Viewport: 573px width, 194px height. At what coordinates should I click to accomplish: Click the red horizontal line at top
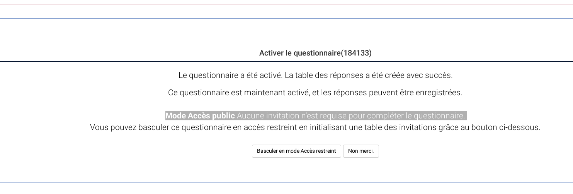coord(286,5)
